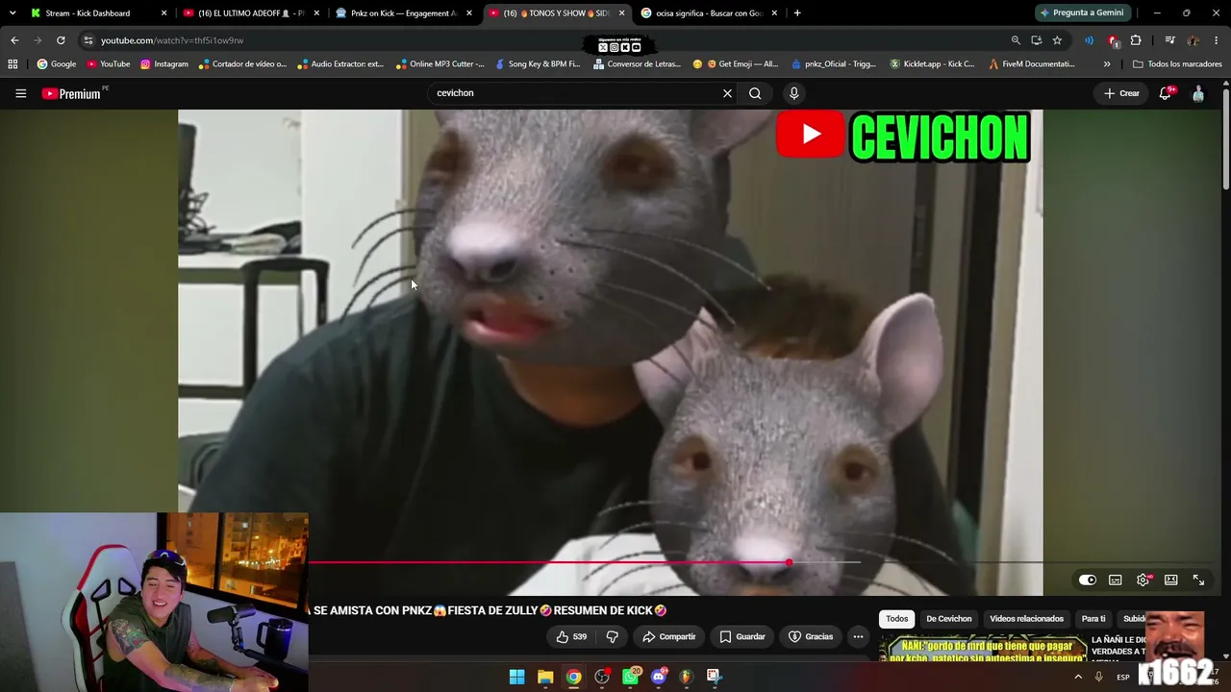The image size is (1231, 692).
Task: Bookmark this page with the star
Action: [x=1057, y=40]
